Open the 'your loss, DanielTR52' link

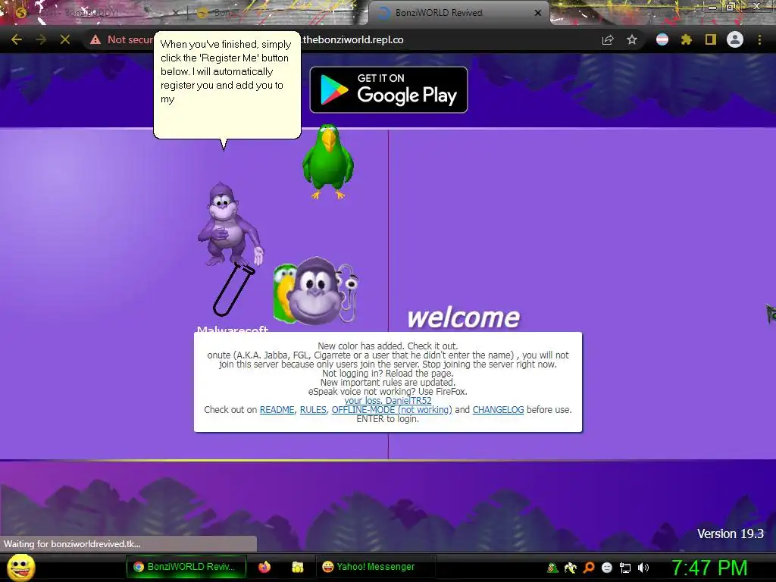[388, 401]
